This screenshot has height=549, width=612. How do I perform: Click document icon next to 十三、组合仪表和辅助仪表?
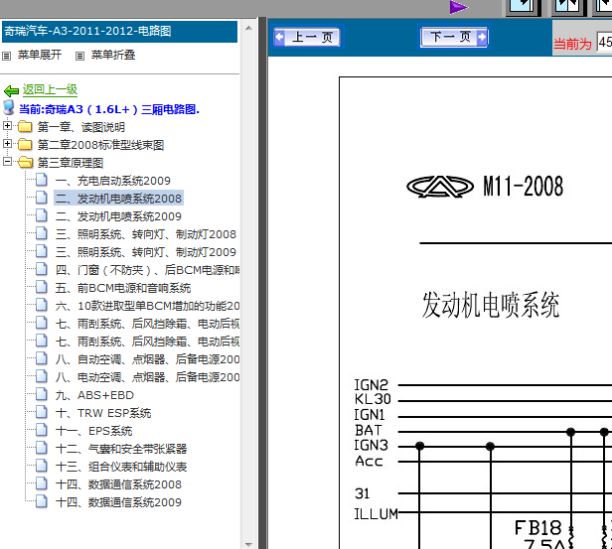42,466
